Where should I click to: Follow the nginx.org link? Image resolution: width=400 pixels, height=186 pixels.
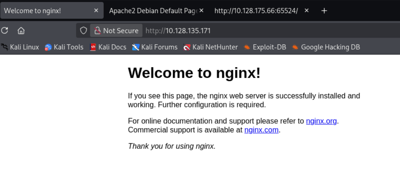pyautogui.click(x=321, y=121)
